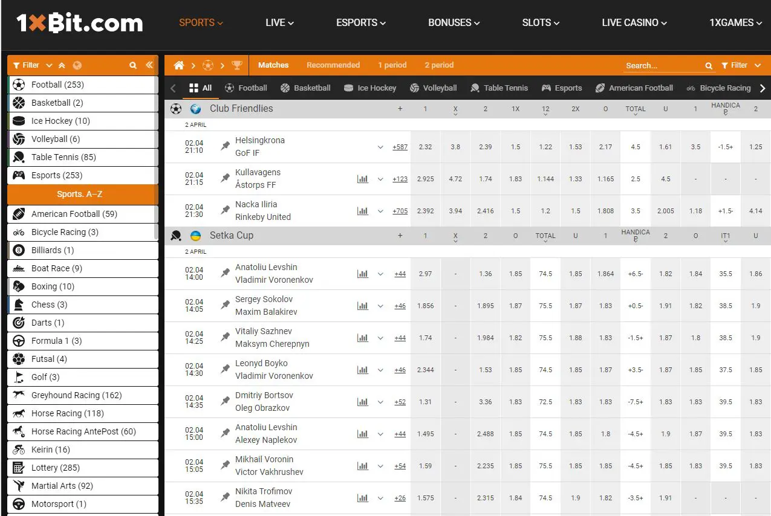Click the search magnifier in top search bar

[709, 66]
